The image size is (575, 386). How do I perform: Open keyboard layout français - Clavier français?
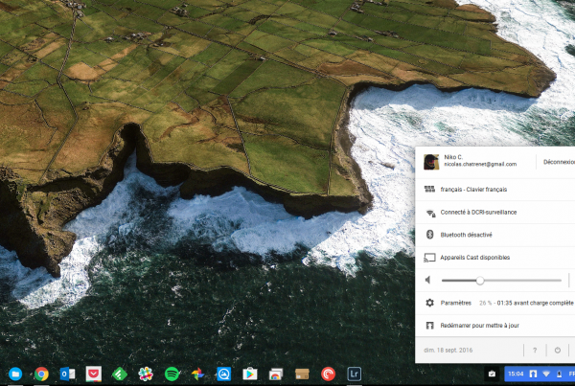(495, 189)
